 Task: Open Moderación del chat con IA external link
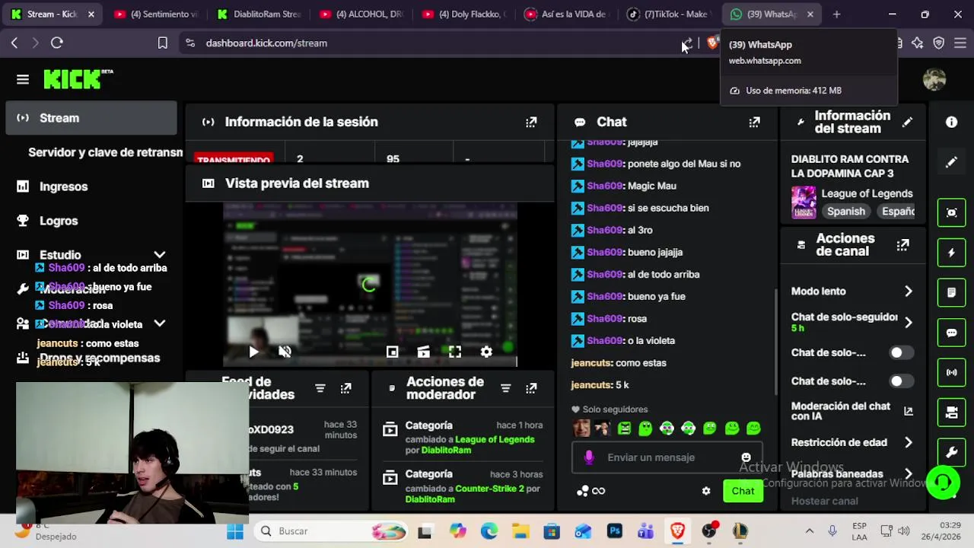[x=908, y=411]
